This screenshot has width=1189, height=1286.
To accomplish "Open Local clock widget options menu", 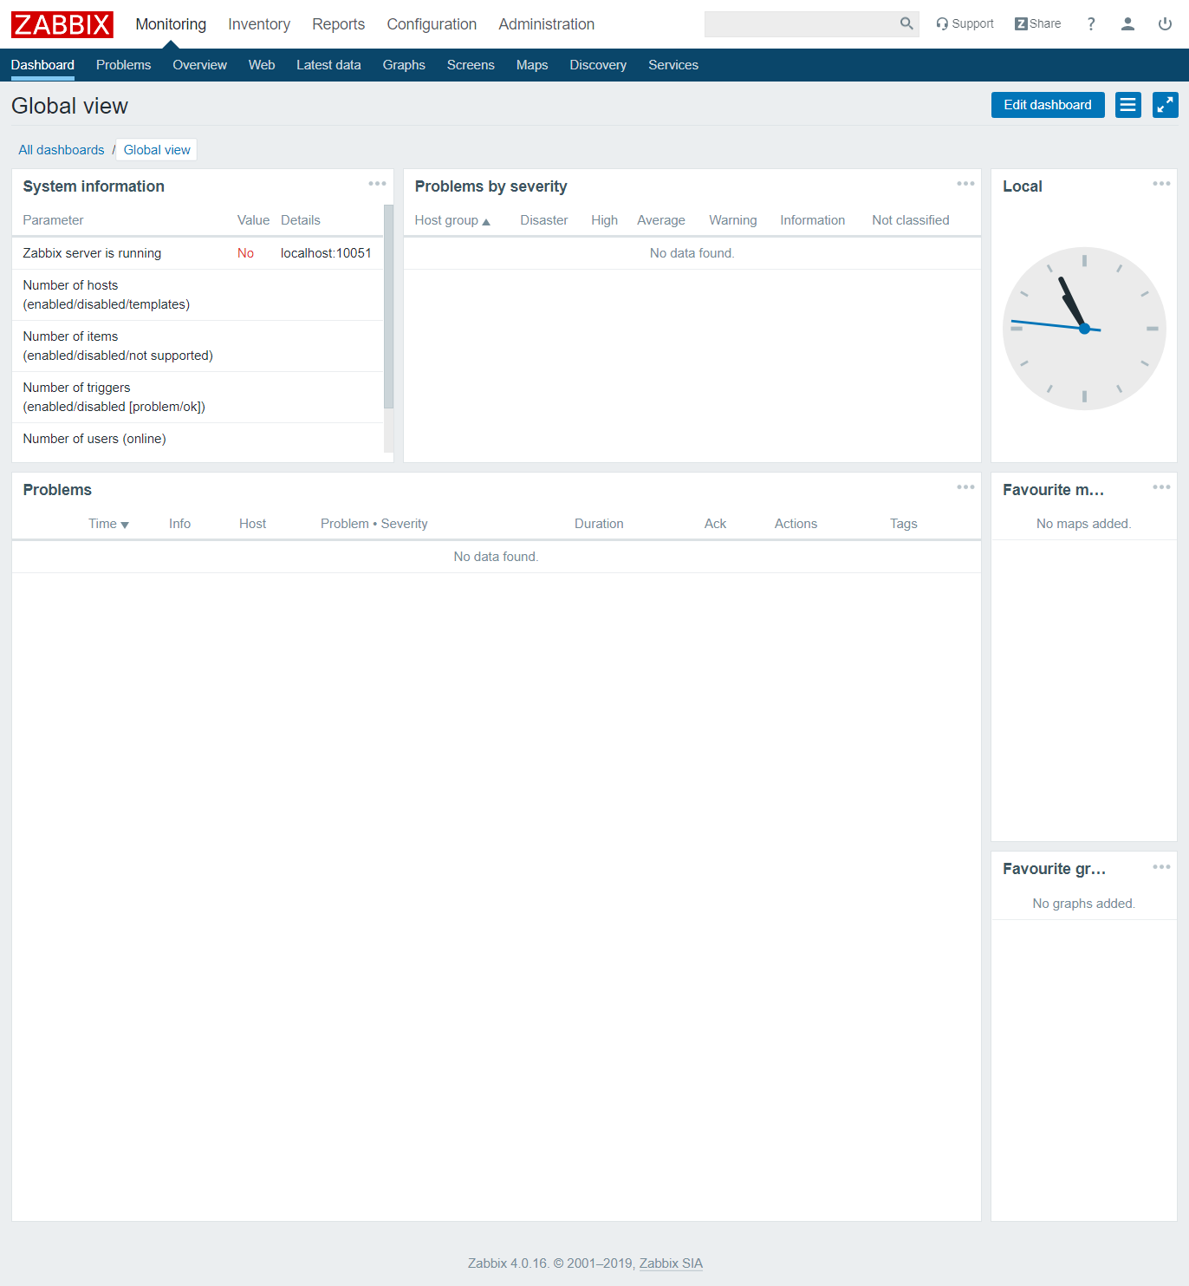I will pos(1161,184).
